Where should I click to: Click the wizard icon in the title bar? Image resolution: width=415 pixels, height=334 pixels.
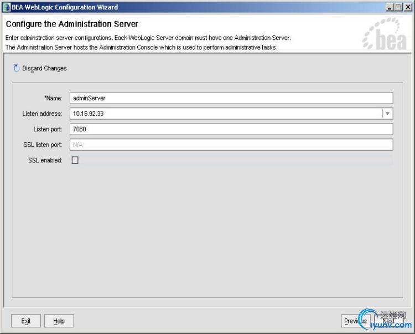tap(6, 7)
